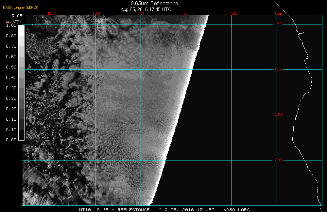
Task: Click the '10S' latitude label
Action: (x=278, y=69)
